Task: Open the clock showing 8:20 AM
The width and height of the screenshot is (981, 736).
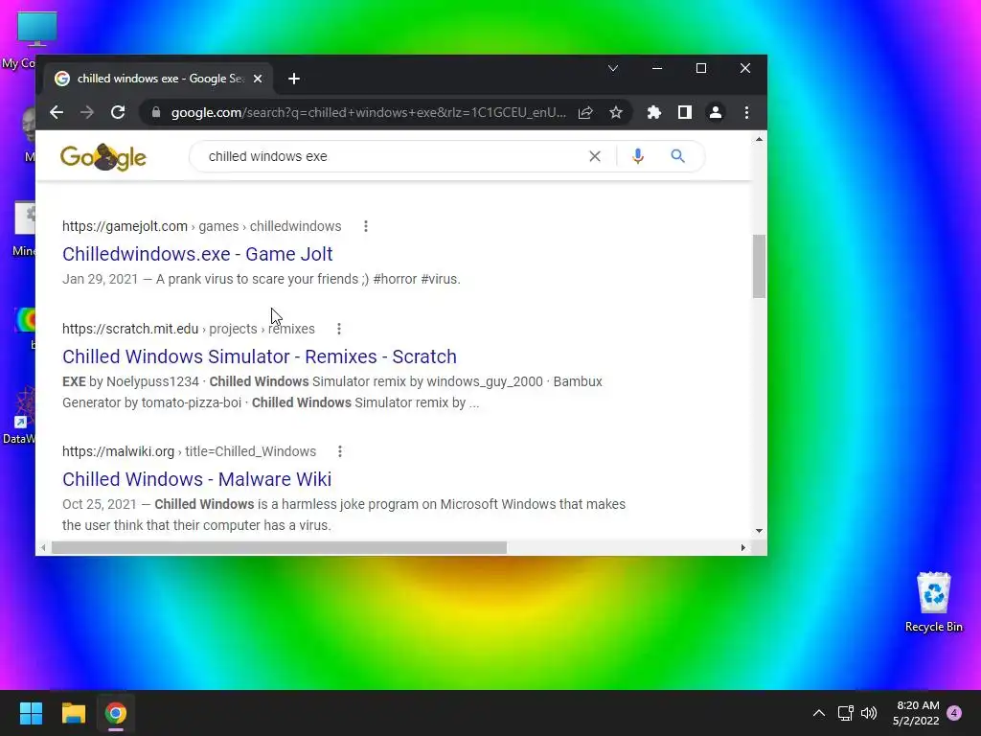Action: tap(917, 713)
